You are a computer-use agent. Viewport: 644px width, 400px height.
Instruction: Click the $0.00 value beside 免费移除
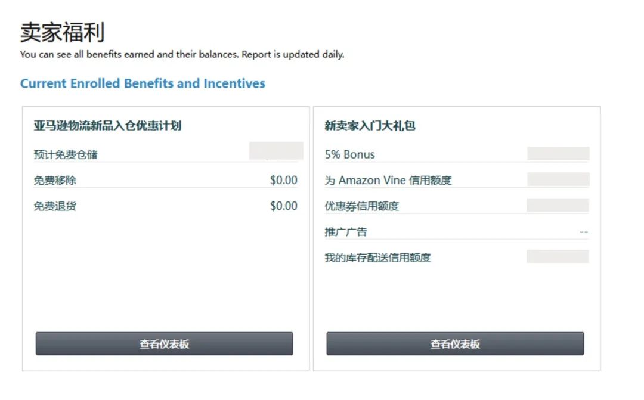pos(283,180)
